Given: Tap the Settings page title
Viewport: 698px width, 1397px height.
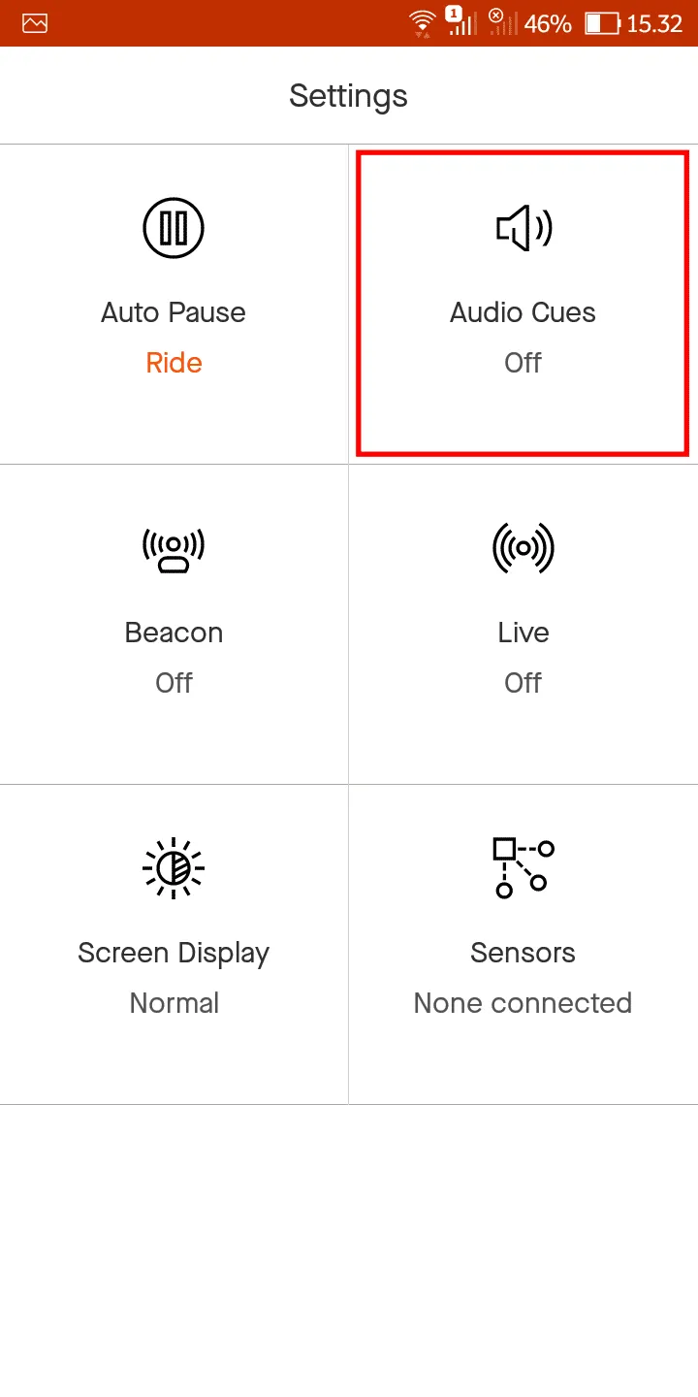Looking at the screenshot, I should coord(349,95).
